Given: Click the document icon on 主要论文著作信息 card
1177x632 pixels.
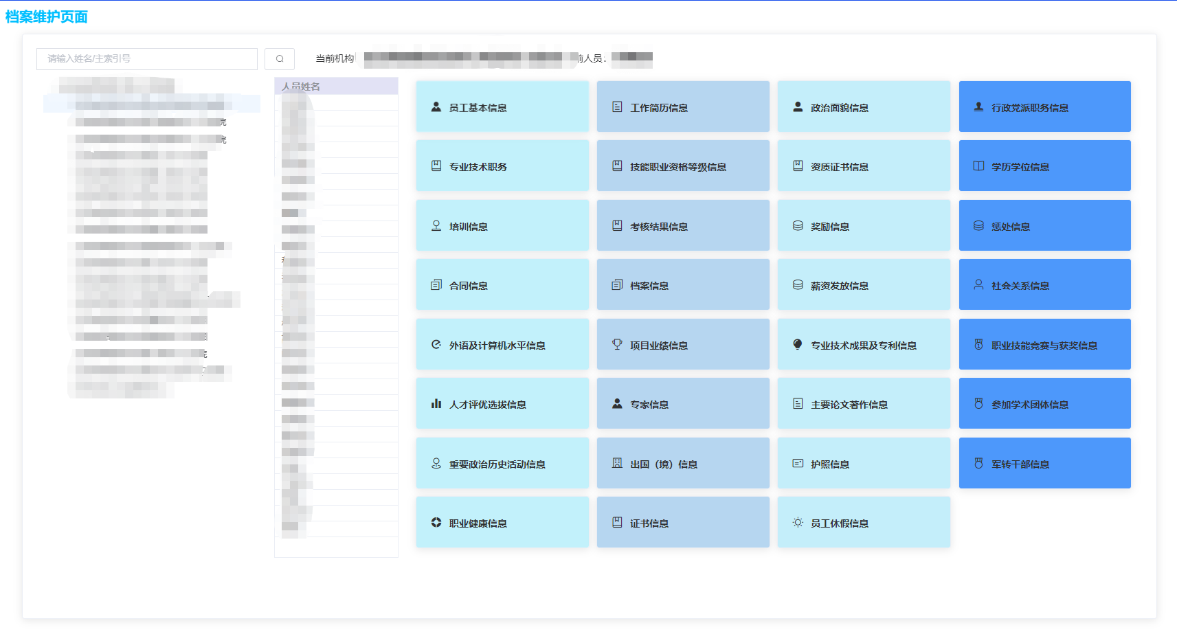Looking at the screenshot, I should tap(798, 404).
